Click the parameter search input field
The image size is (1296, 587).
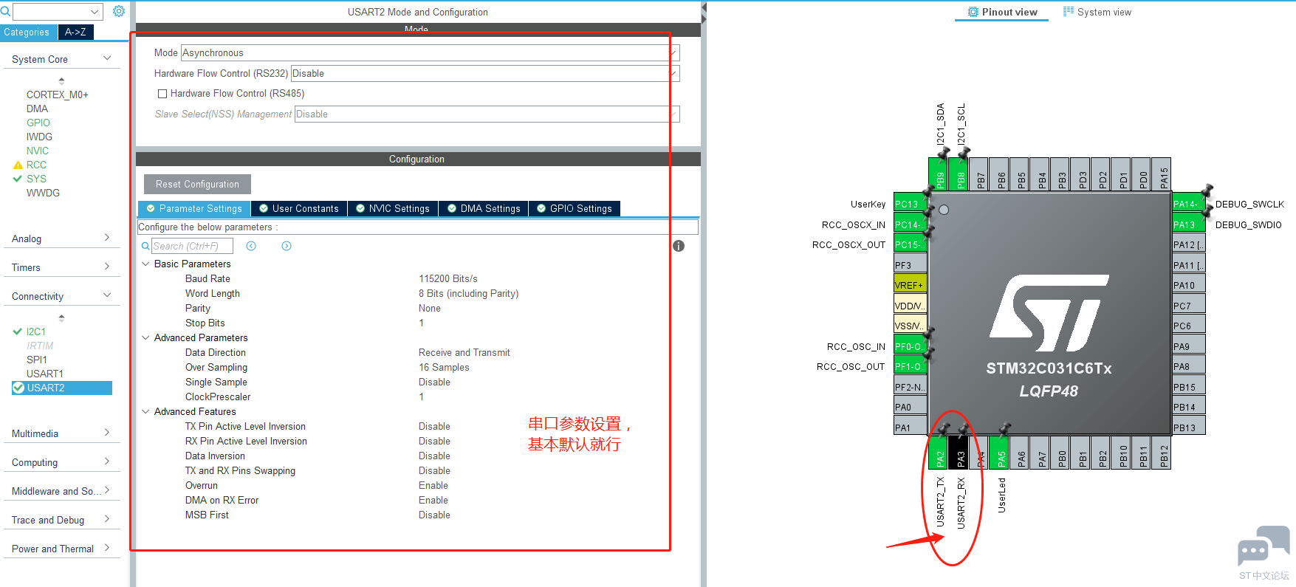coord(192,246)
